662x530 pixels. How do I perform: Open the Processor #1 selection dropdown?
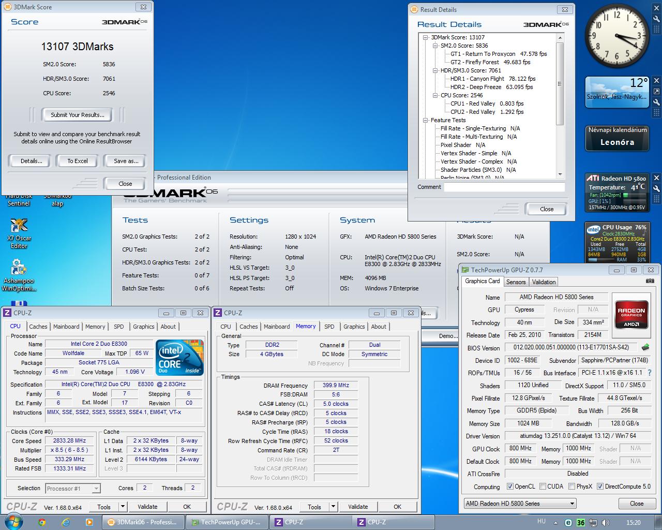click(73, 488)
